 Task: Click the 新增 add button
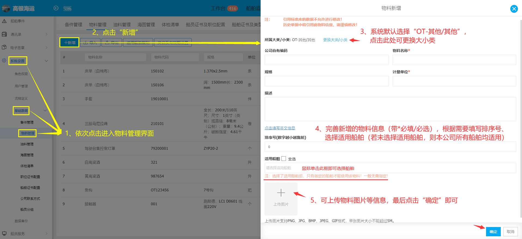coord(69,42)
